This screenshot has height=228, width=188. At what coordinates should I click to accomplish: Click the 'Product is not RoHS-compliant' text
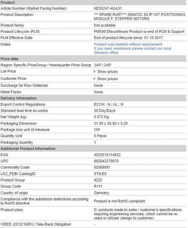119,201
